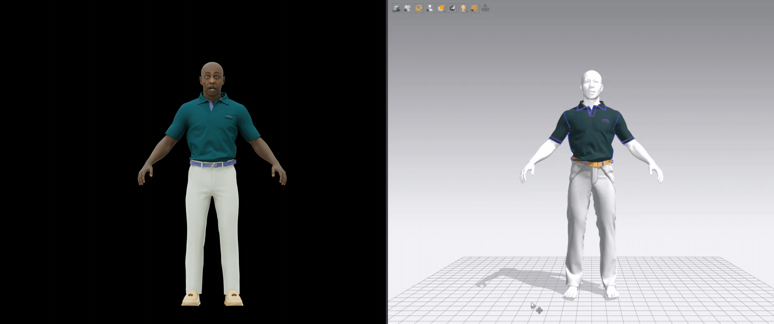The width and height of the screenshot is (774, 324).
Task: Click the greyed-out upload icon in the toolbar
Action: [x=486, y=8]
